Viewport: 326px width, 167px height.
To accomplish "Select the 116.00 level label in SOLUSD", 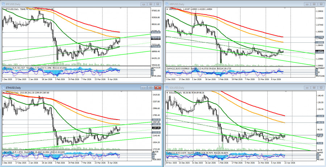I will (x=320, y=116).
